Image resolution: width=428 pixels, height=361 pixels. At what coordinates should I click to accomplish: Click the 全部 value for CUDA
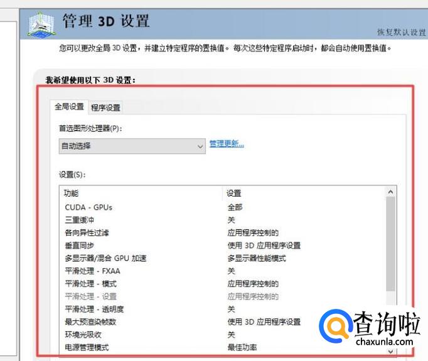235,207
